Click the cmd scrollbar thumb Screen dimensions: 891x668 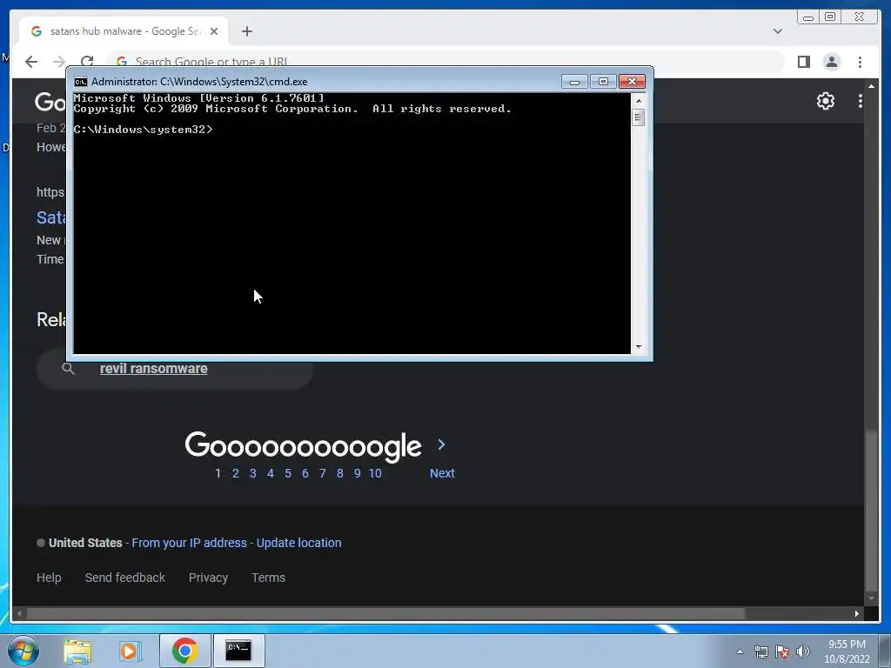[639, 117]
